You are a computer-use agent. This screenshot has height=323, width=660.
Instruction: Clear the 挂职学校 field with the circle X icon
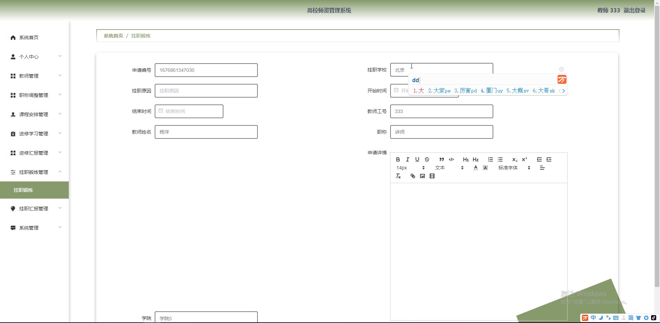tap(561, 69)
